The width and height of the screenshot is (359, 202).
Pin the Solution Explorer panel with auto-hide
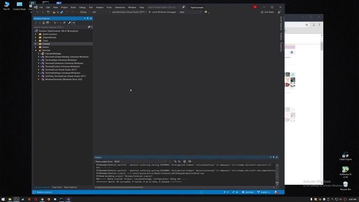click(88, 19)
